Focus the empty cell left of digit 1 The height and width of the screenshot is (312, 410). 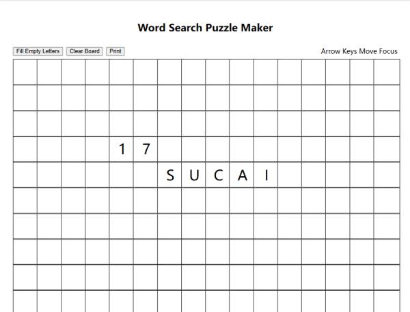(x=98, y=149)
